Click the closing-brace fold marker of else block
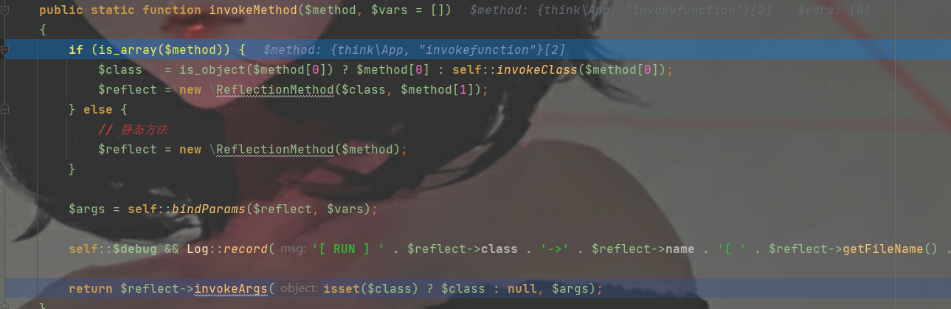This screenshot has width=951, height=309. [5, 170]
